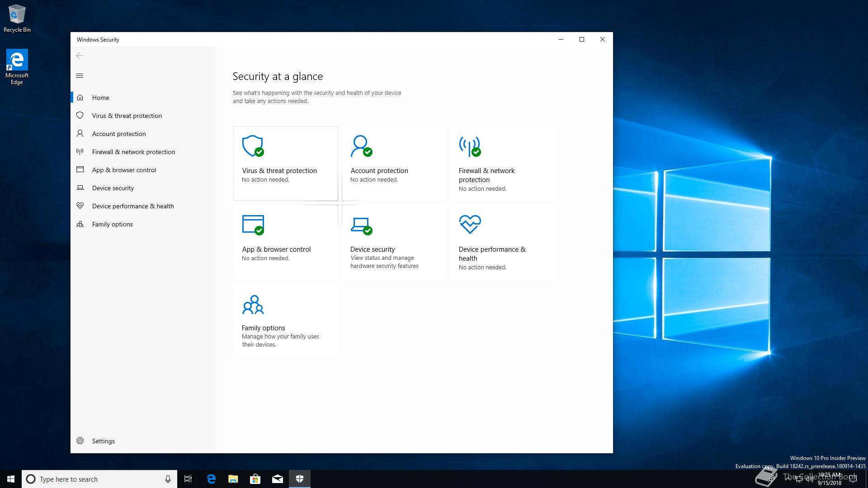
Task: Select the Recycle Bin desktop icon
Action: coord(17,19)
